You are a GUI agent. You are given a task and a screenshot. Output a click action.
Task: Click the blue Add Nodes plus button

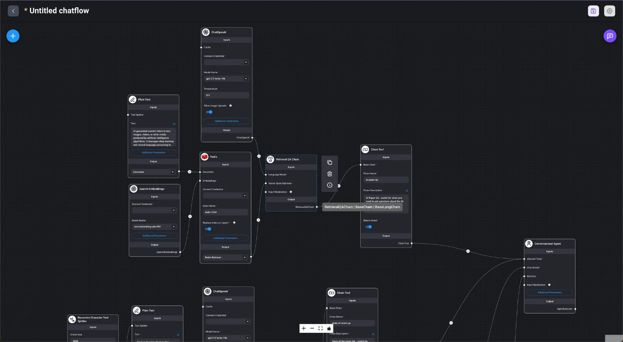tap(13, 36)
